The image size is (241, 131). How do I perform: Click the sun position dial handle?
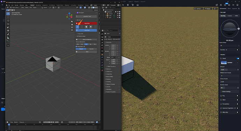tap(239, 29)
